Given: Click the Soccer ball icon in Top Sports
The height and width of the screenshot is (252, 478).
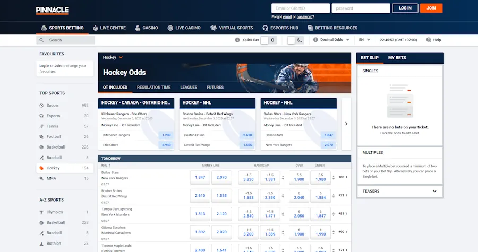Looking at the screenshot, I should tap(41, 106).
